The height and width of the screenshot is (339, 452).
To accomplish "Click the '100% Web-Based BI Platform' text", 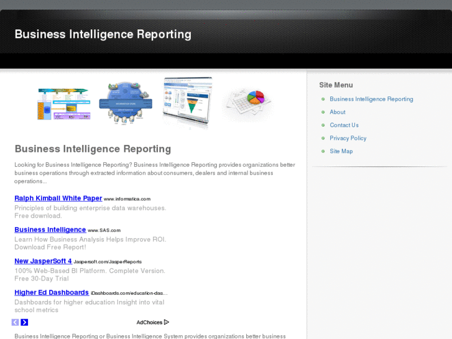I will point(90,271).
